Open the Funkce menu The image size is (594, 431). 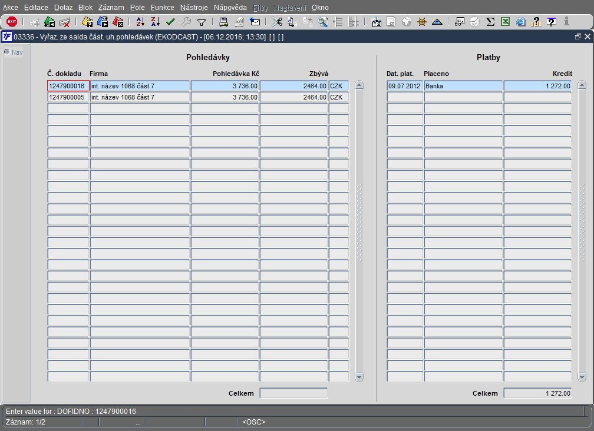tap(163, 8)
